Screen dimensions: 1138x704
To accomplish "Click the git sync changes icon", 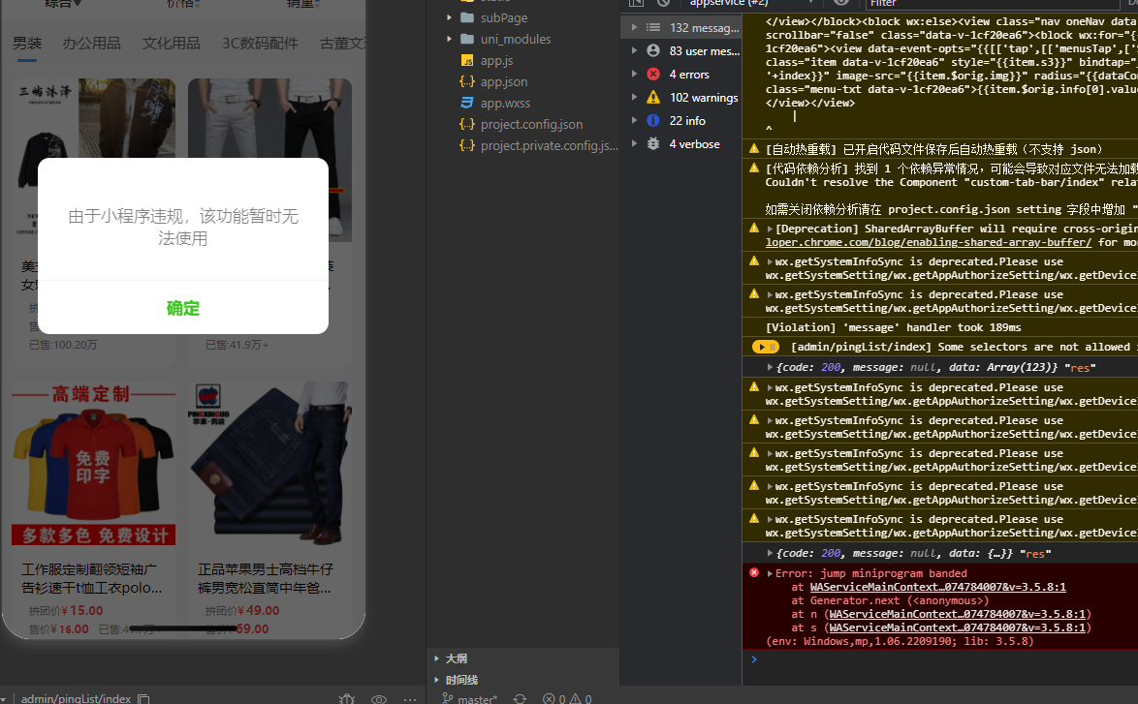I will pyautogui.click(x=520, y=699).
